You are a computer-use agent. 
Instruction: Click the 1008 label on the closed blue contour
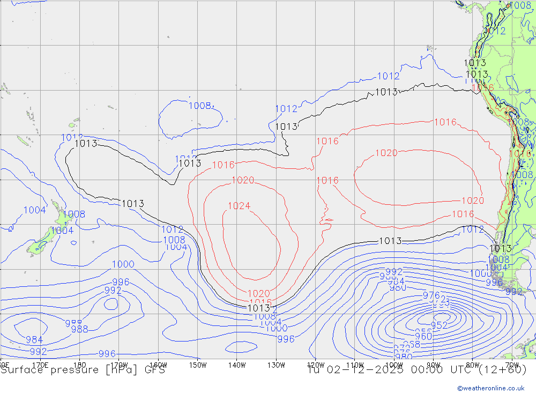pyautogui.click(x=200, y=105)
